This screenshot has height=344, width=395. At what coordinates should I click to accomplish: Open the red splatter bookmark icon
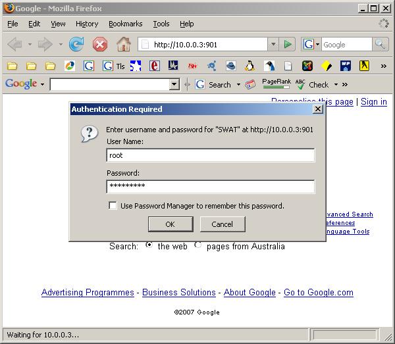click(x=192, y=66)
